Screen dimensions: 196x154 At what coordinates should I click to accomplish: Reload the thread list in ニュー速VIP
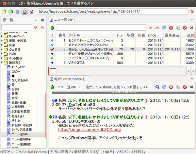click(164, 28)
